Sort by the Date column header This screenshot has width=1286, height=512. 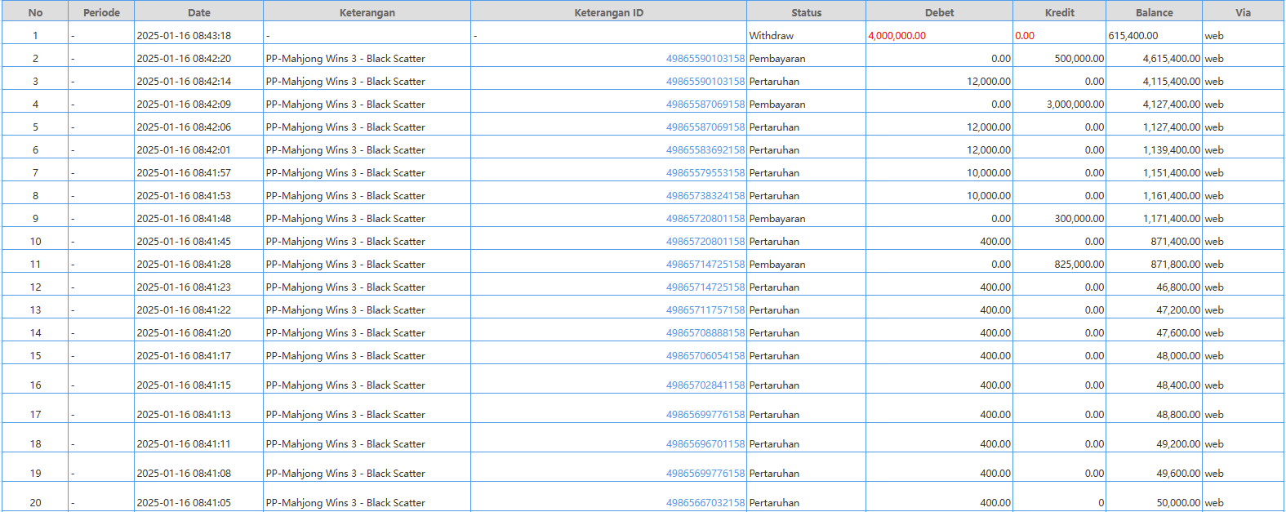point(198,12)
